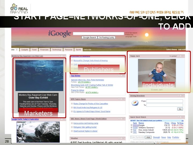Expand 'Refugees' fate getting harder' item
This screenshot has height=145, width=193.
coord(72,127)
